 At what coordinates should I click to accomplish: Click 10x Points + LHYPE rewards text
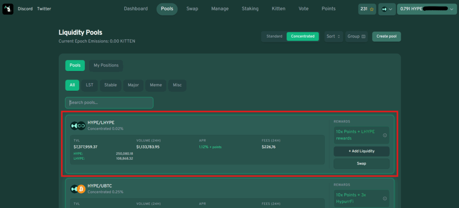pos(355,135)
